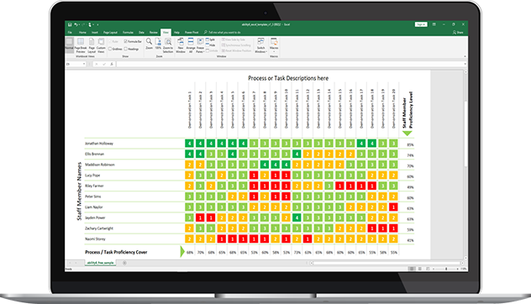Select Jonathan Holloway name cell
The height and width of the screenshot is (304, 531).
(99, 144)
